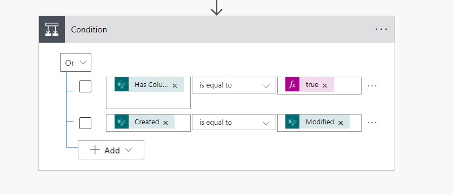Open the Or group operator dropdown
454x195 pixels.
point(76,62)
